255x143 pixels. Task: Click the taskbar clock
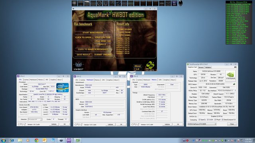[x=248, y=140]
